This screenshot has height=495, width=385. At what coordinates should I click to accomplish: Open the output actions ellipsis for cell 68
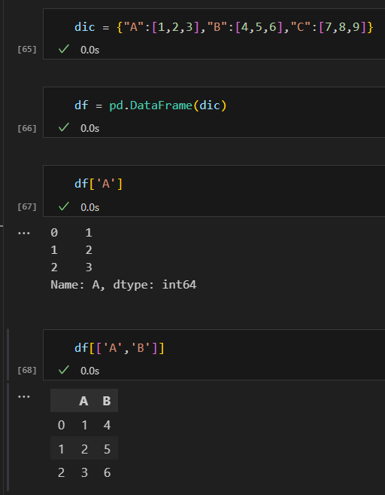(24, 397)
